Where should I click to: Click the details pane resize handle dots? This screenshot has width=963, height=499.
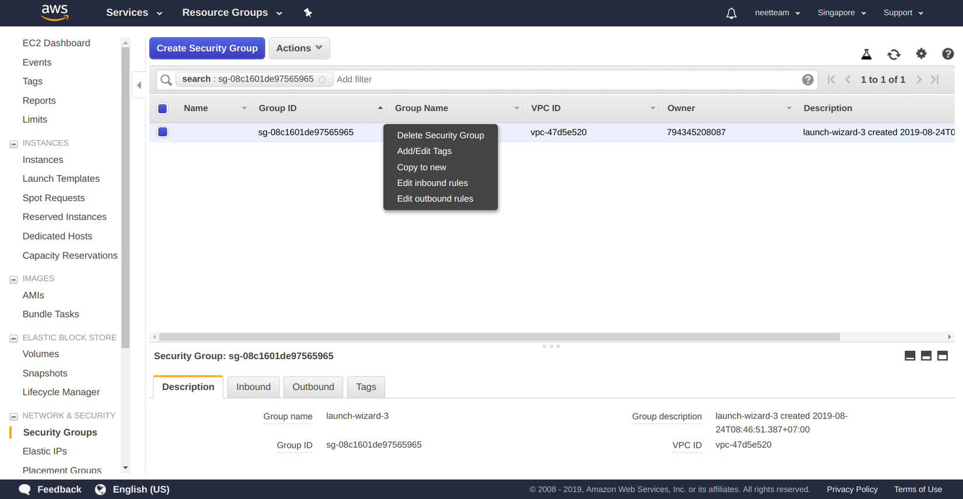pyautogui.click(x=552, y=346)
